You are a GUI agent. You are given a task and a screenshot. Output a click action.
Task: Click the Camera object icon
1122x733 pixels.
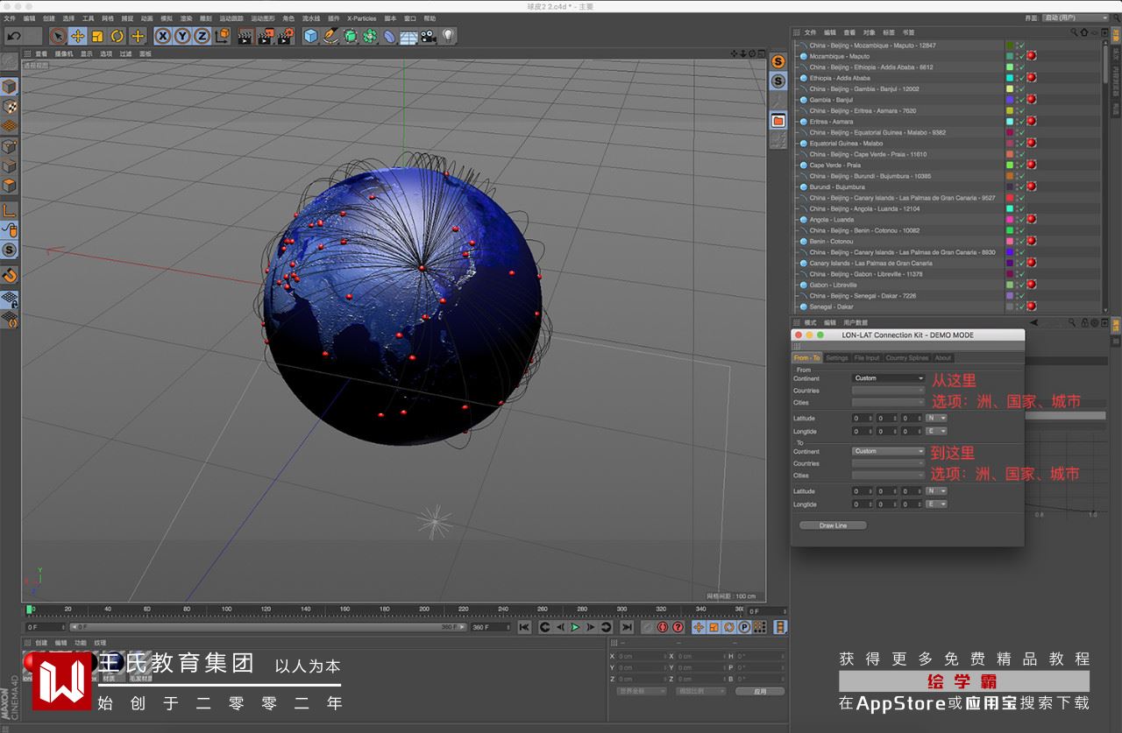coord(429,36)
